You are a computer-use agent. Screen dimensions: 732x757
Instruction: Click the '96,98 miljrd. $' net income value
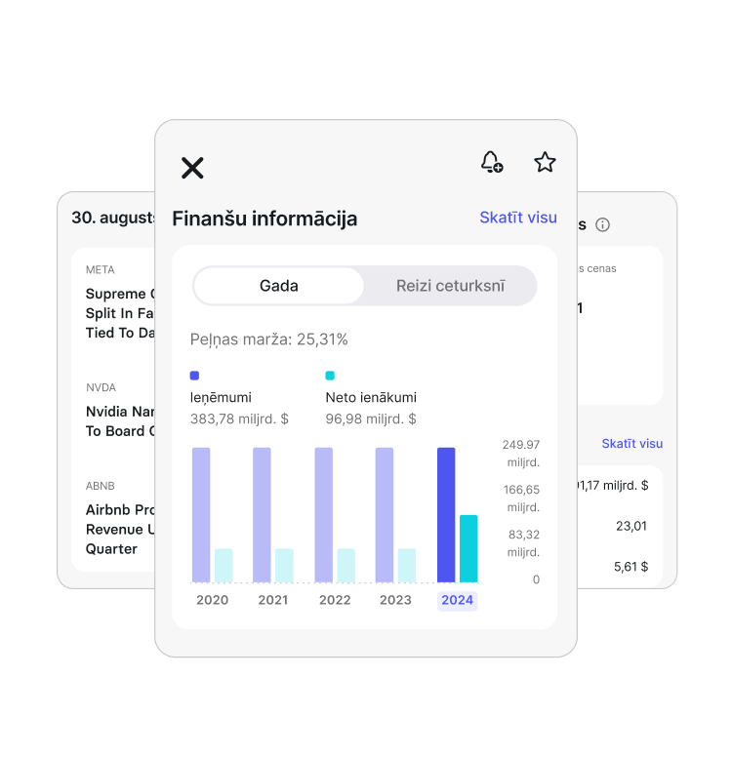point(371,418)
